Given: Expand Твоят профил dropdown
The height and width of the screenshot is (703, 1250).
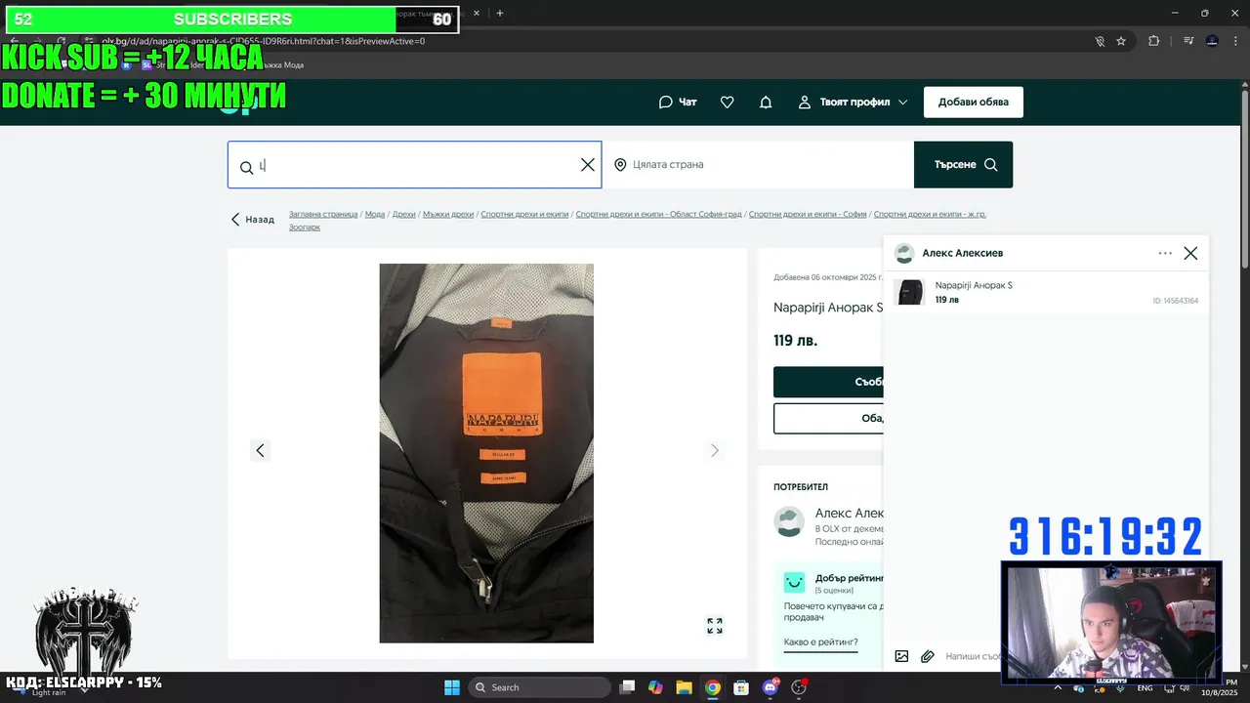Looking at the screenshot, I should click(x=853, y=102).
